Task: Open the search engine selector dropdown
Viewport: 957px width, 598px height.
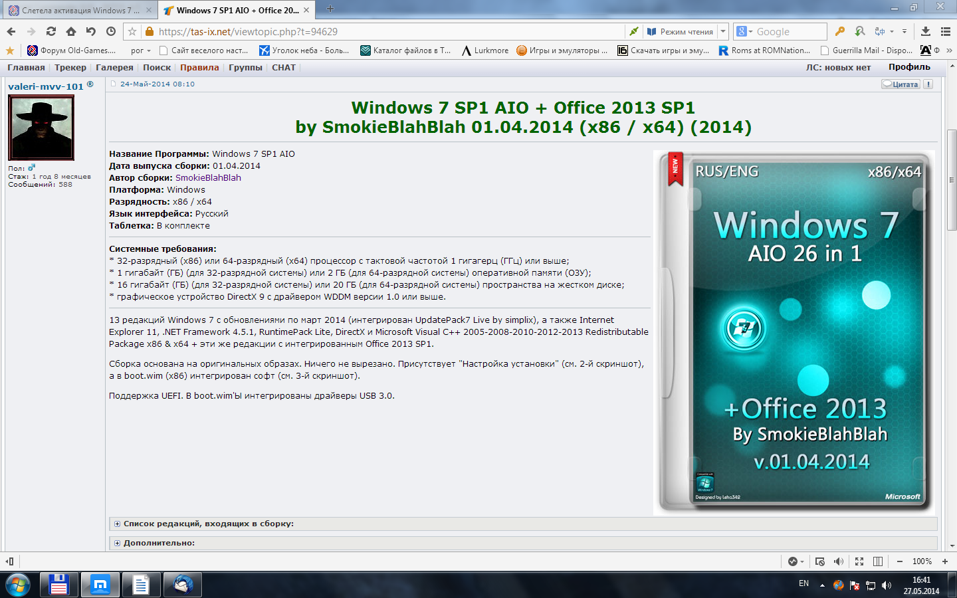Action: point(745,31)
